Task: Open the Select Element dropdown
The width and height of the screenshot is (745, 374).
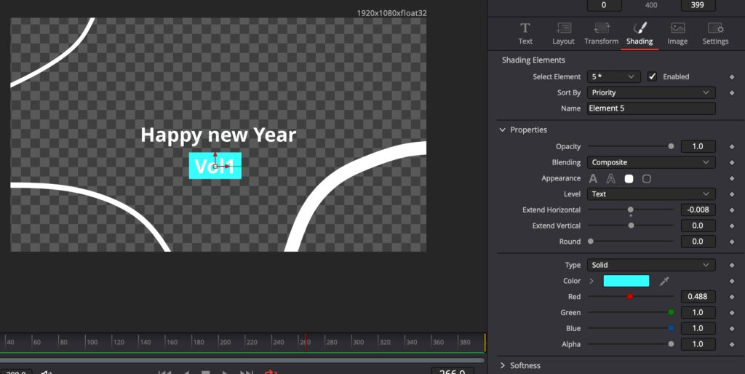Action: [x=613, y=76]
